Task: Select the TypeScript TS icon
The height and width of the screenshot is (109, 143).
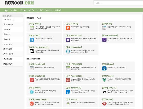Action: tap(68, 92)
